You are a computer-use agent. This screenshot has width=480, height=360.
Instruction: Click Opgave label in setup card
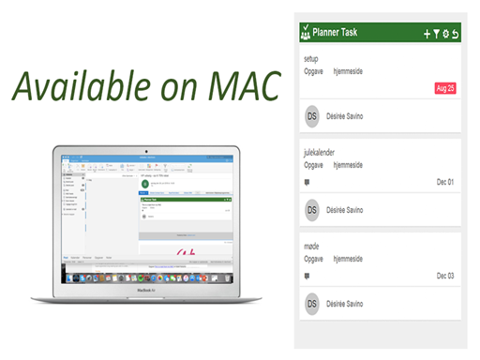pos(313,71)
